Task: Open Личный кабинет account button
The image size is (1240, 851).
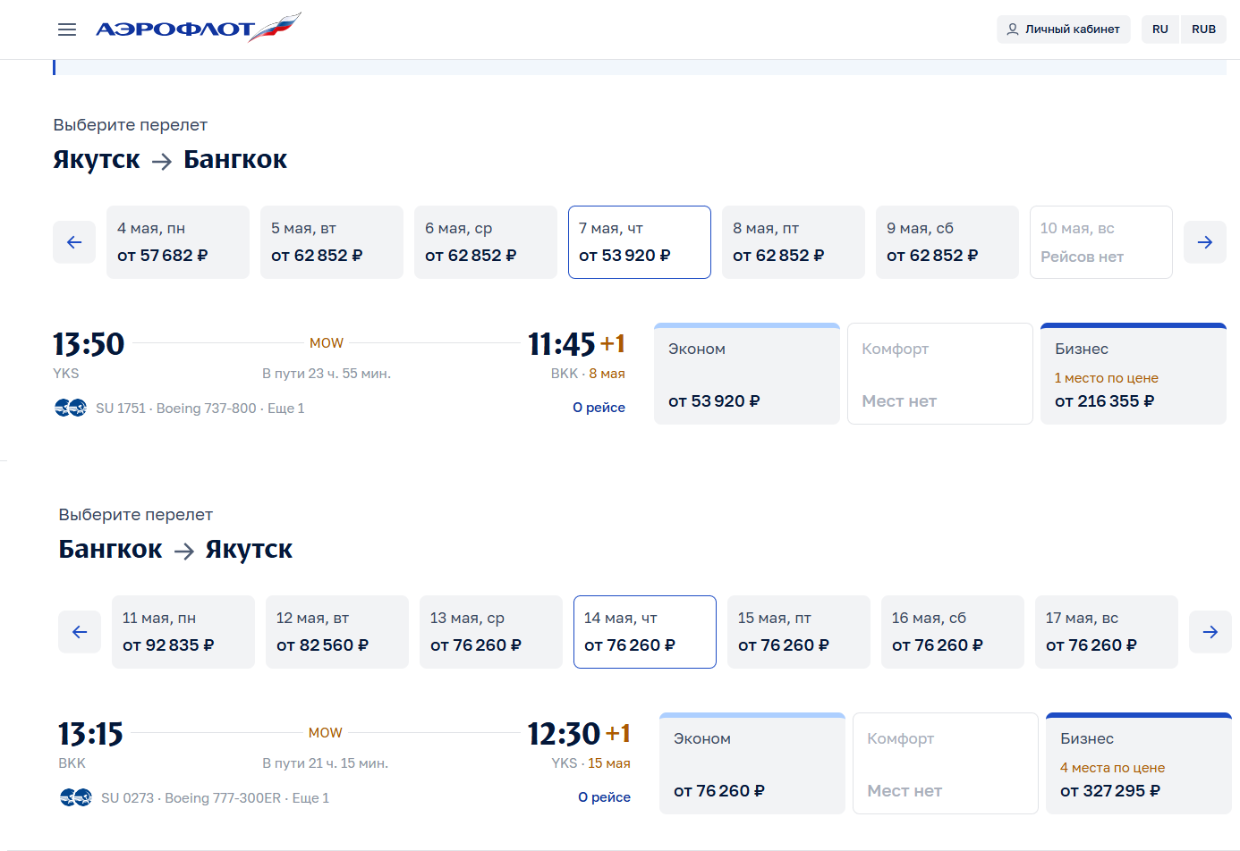Action: click(x=1063, y=29)
